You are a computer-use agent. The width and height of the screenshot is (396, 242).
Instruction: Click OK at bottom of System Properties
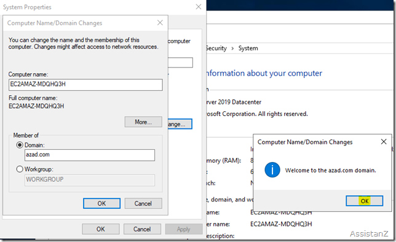(100, 229)
